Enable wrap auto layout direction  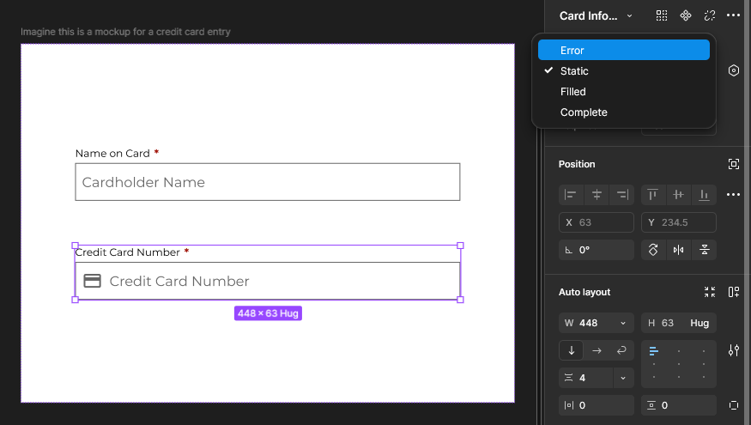pyautogui.click(x=622, y=350)
